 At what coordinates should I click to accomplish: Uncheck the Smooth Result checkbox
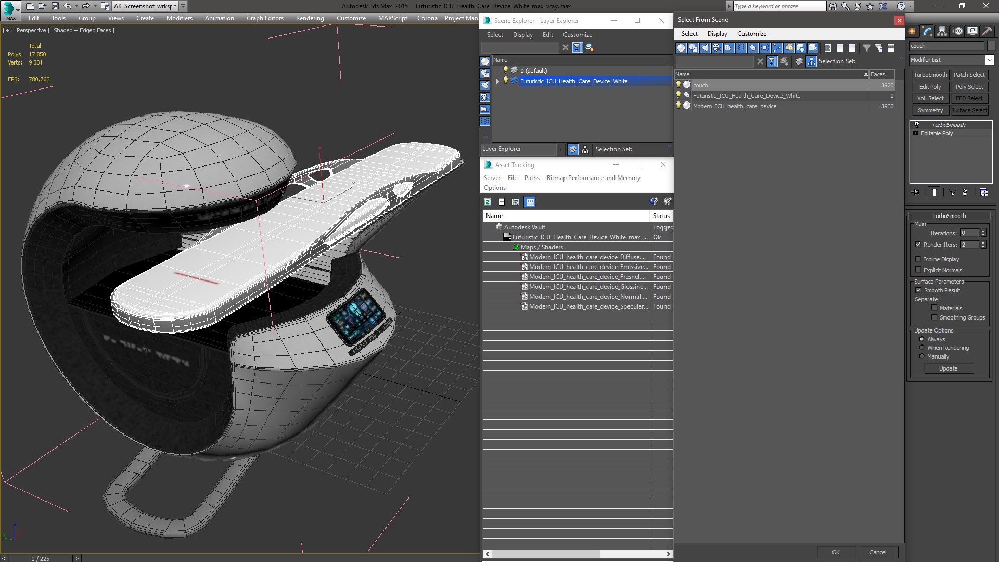918,290
